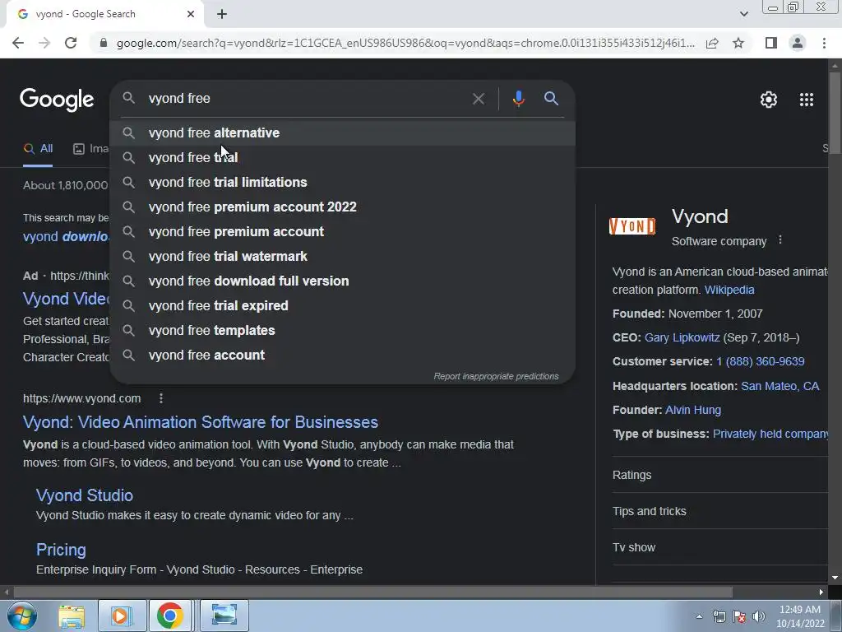
Task: Open media player from taskbar
Action: point(122,616)
